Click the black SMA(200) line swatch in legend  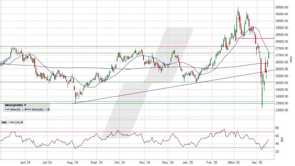pos(29,109)
